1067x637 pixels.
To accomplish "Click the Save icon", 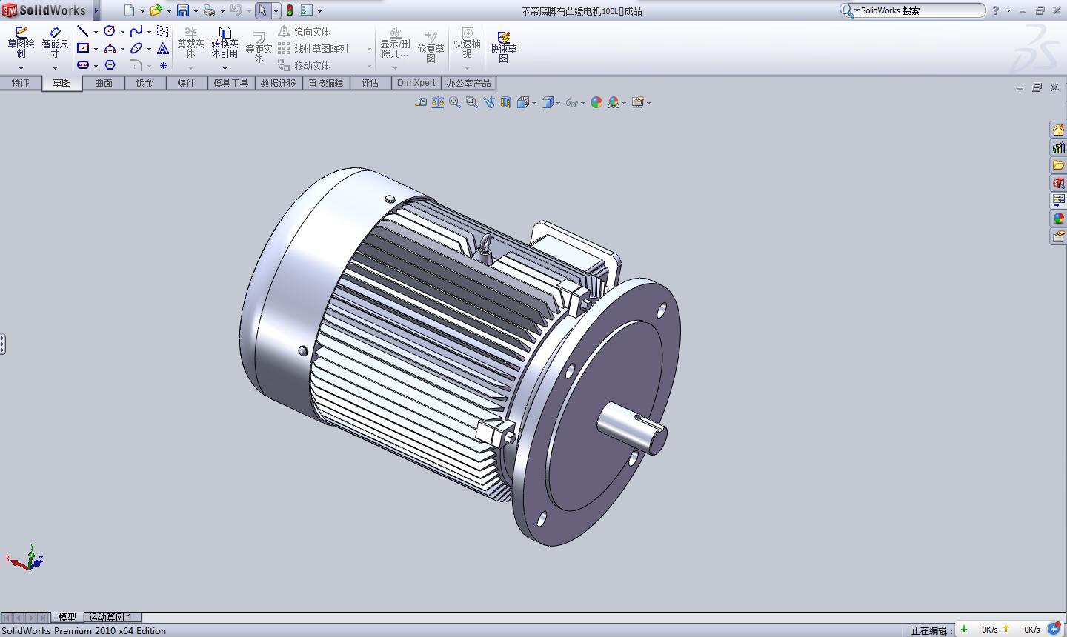I will (x=182, y=10).
